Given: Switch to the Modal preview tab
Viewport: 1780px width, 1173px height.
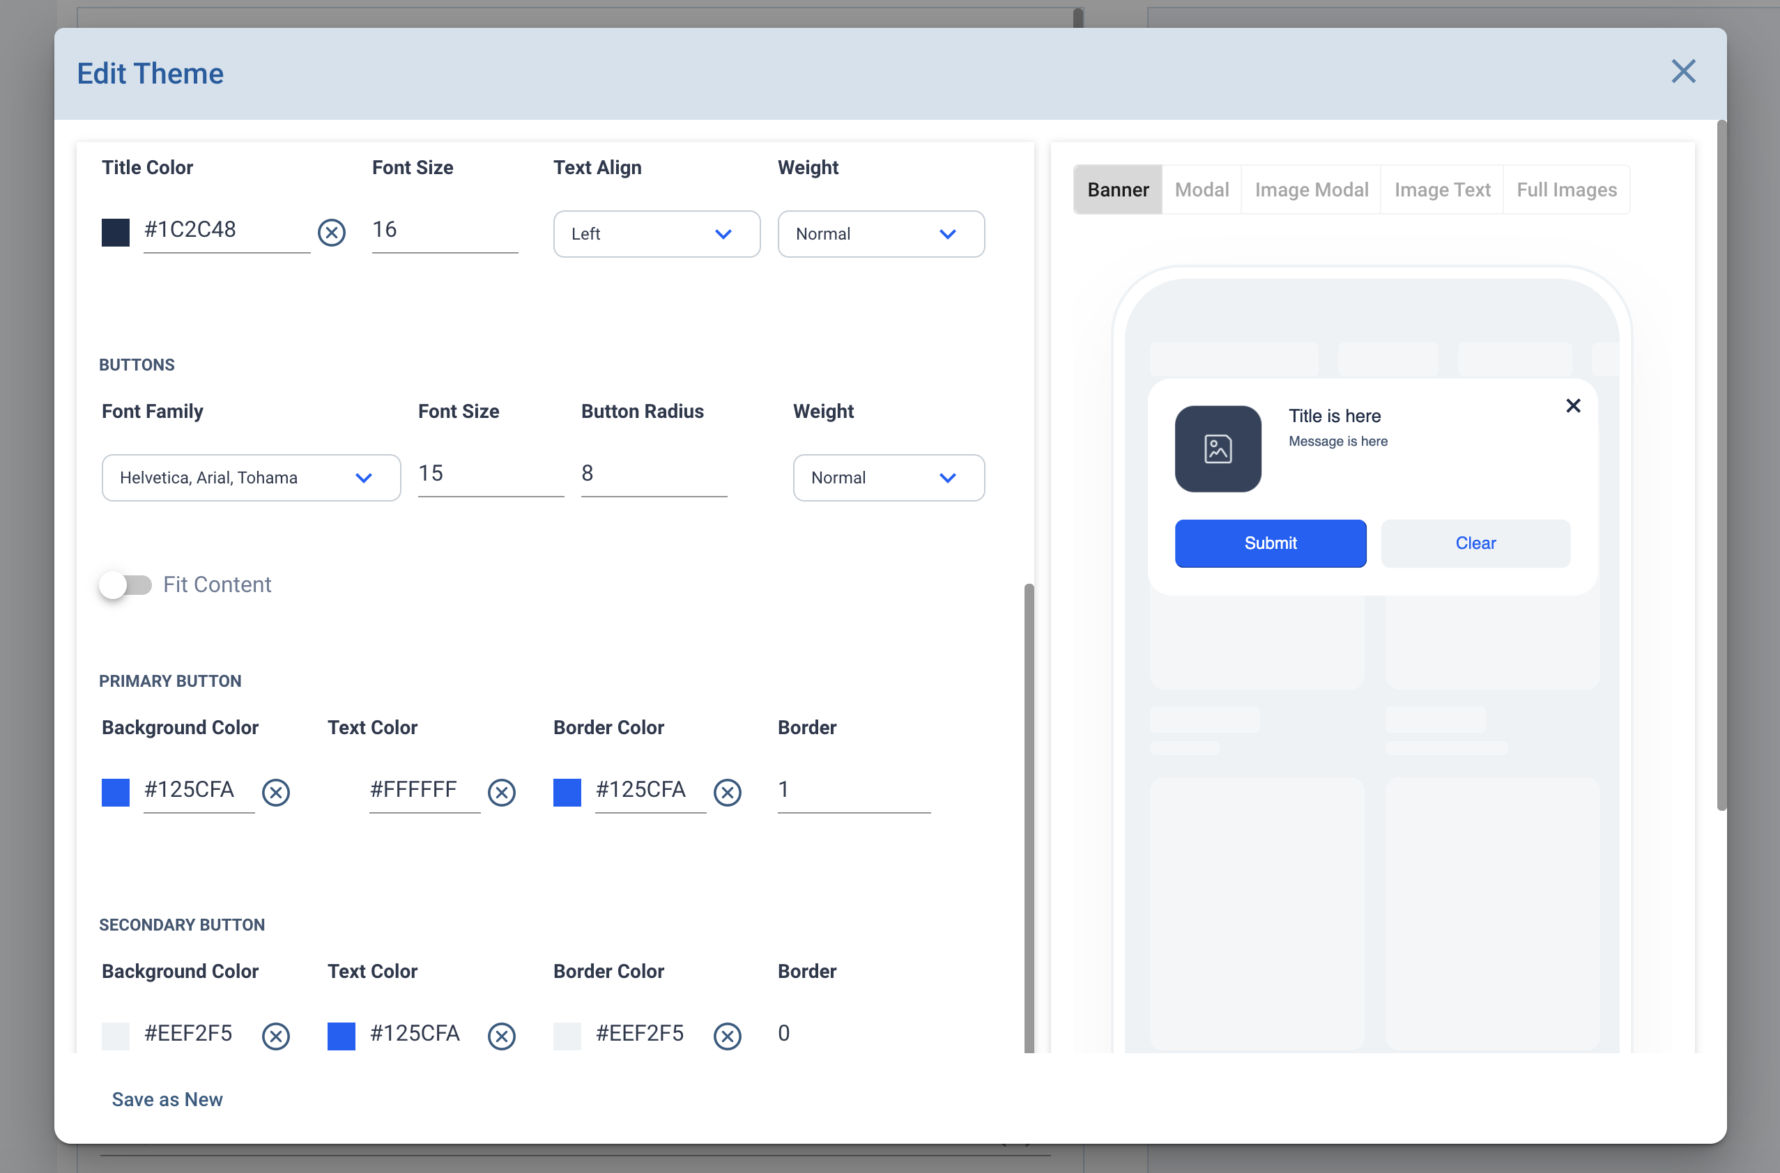Looking at the screenshot, I should [x=1201, y=190].
